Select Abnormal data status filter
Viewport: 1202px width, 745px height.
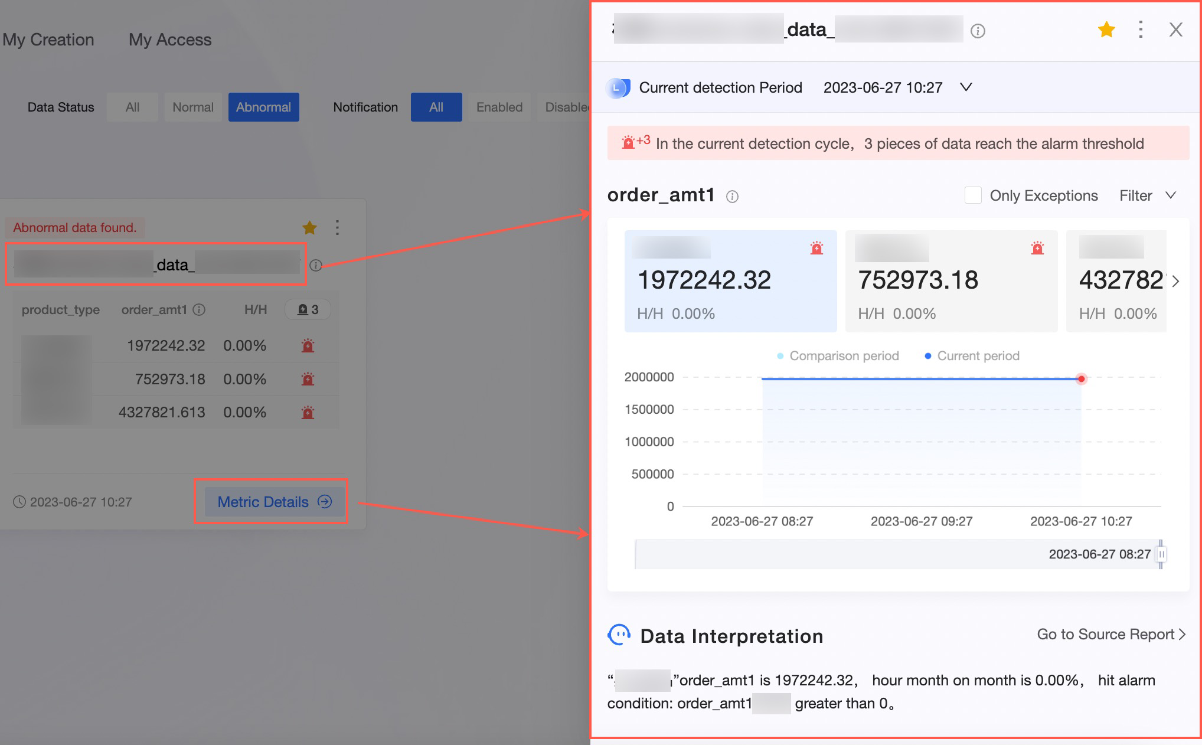point(263,107)
